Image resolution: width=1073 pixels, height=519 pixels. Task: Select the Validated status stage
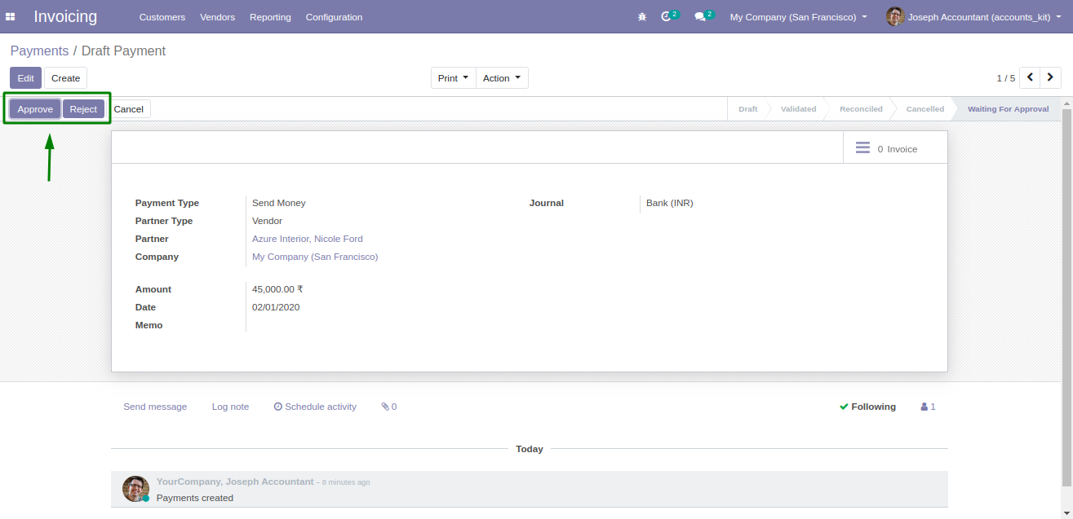point(798,108)
